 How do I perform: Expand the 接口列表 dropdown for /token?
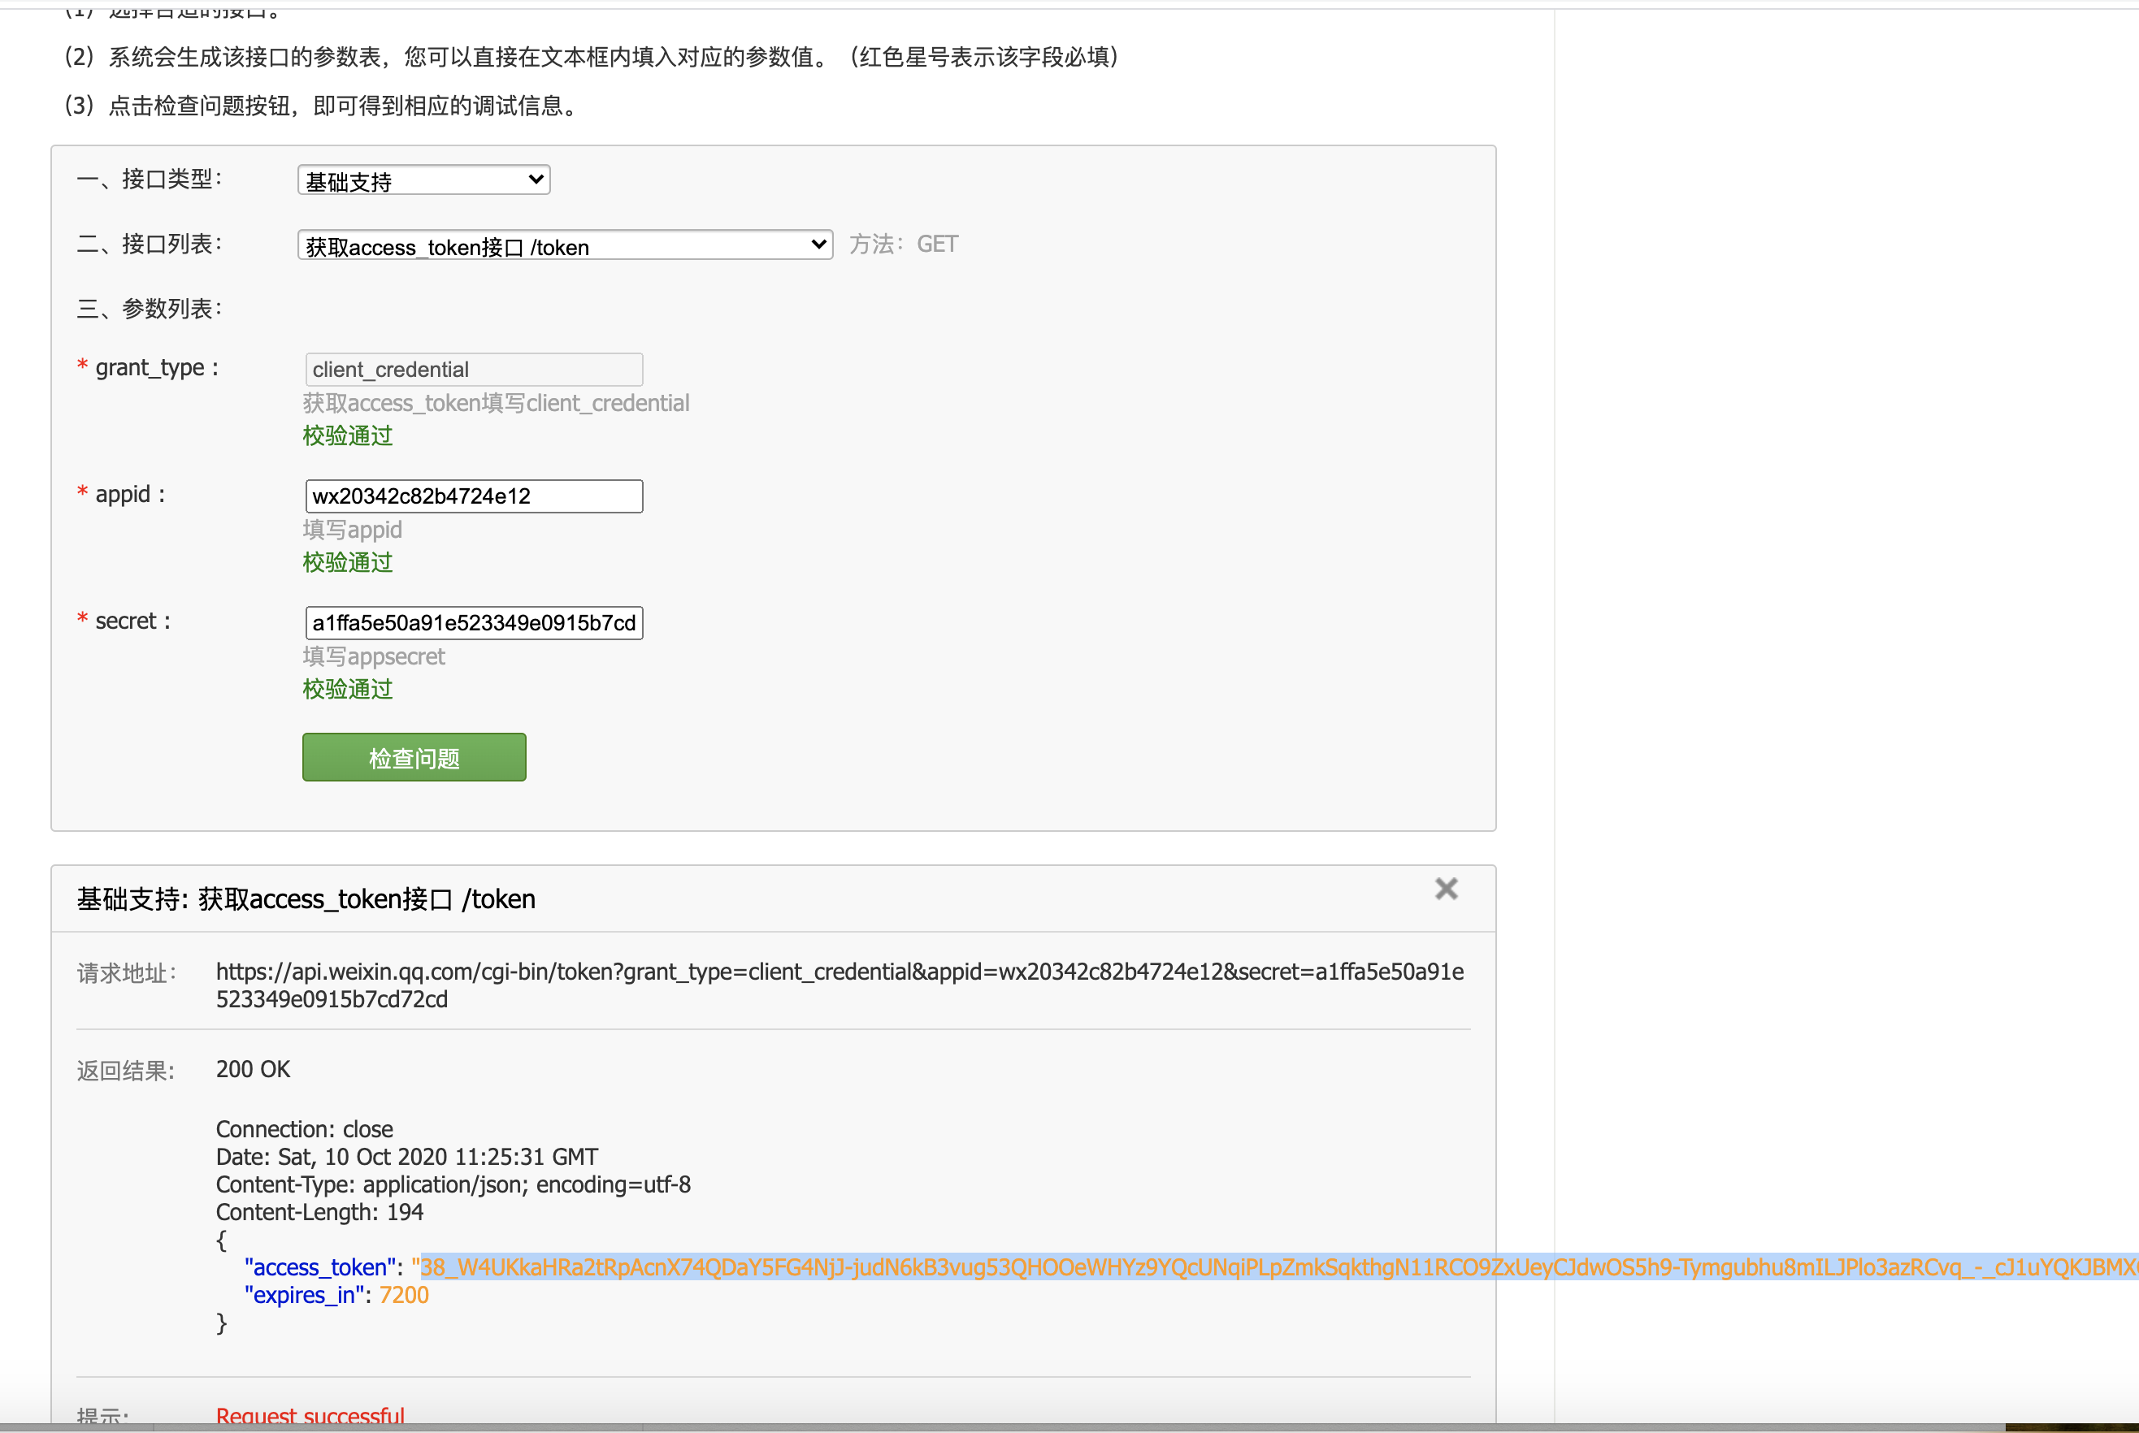564,245
